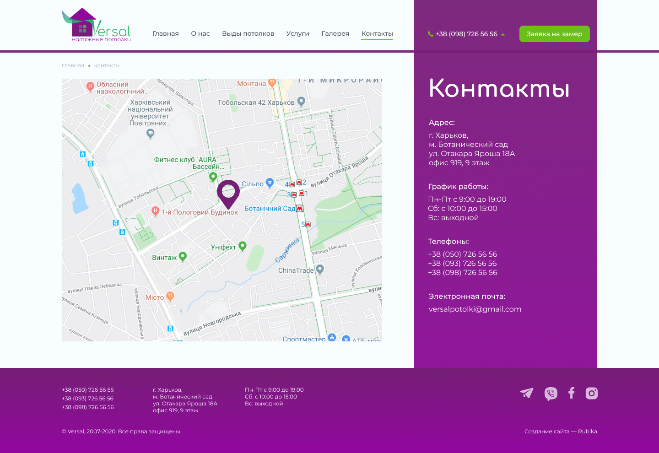Click the Обласний наркологічний hospital marker
Image resolution: width=659 pixels, height=453 pixels.
point(90,86)
